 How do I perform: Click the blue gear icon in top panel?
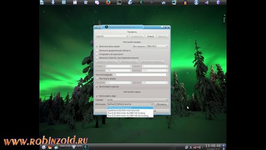[130, 2]
